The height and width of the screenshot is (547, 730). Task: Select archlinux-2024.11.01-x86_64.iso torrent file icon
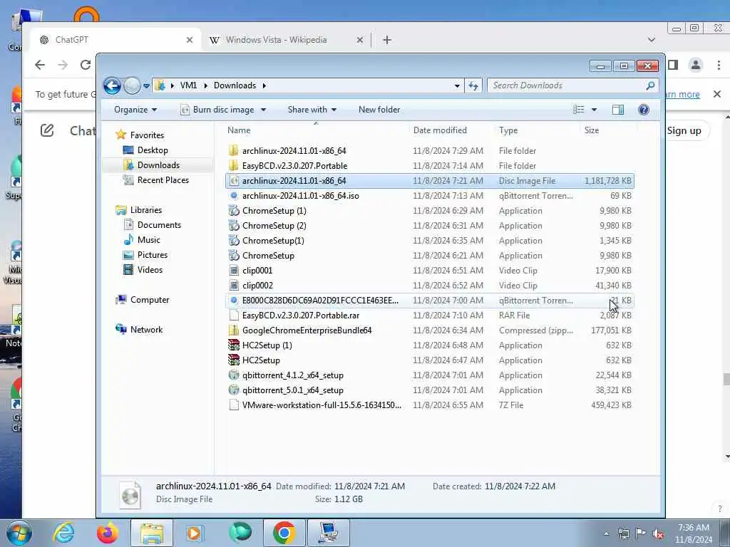click(x=234, y=195)
